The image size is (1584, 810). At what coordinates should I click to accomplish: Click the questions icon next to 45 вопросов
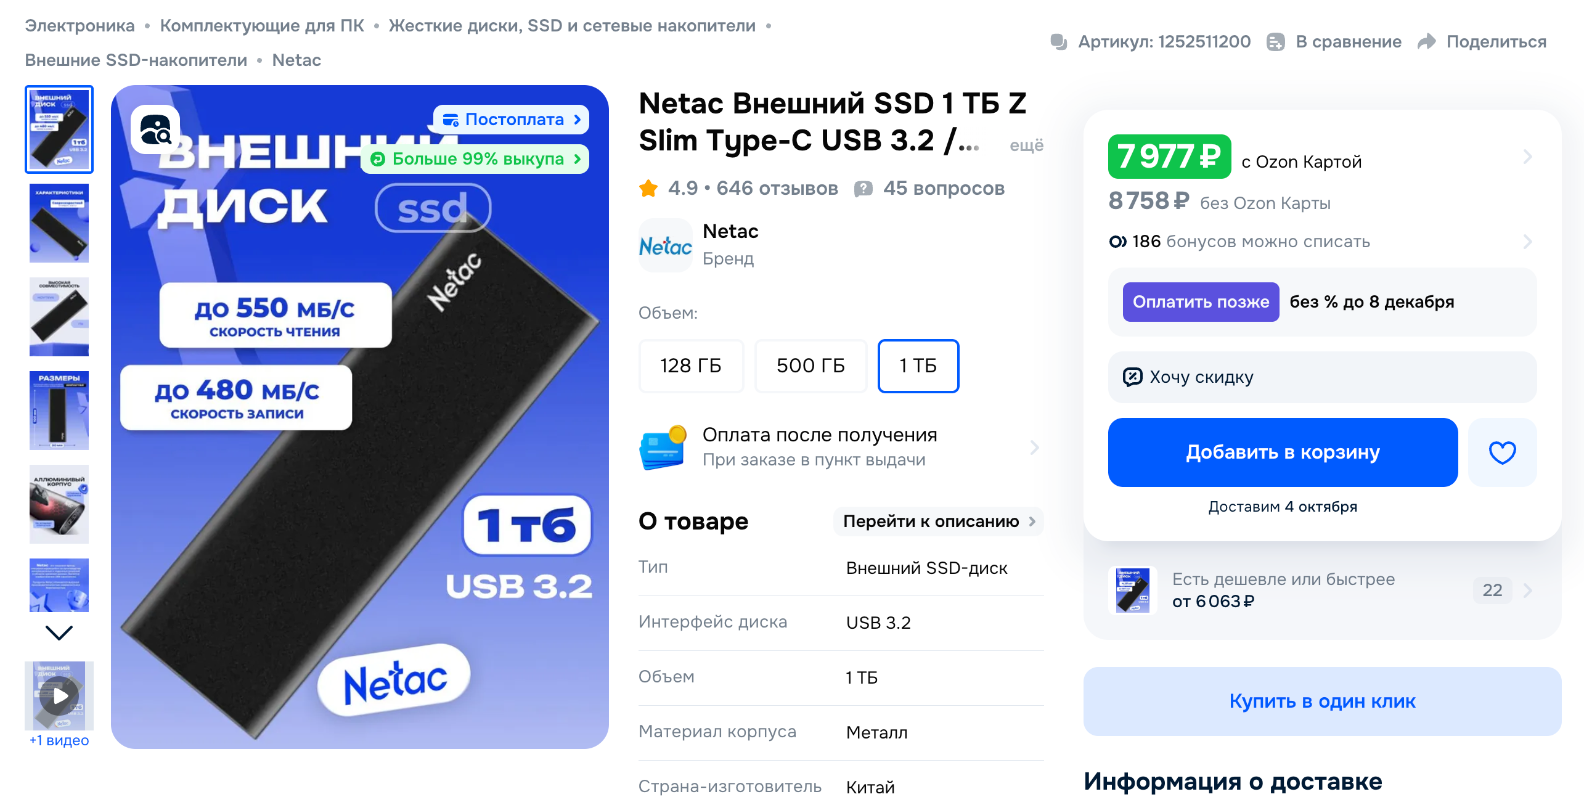pos(863,189)
